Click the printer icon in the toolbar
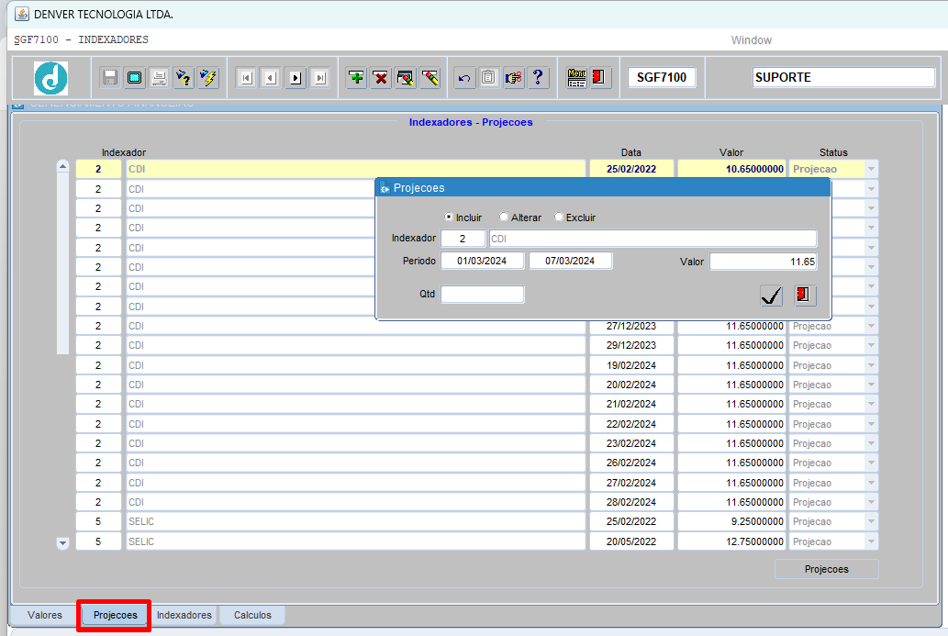 tap(159, 78)
